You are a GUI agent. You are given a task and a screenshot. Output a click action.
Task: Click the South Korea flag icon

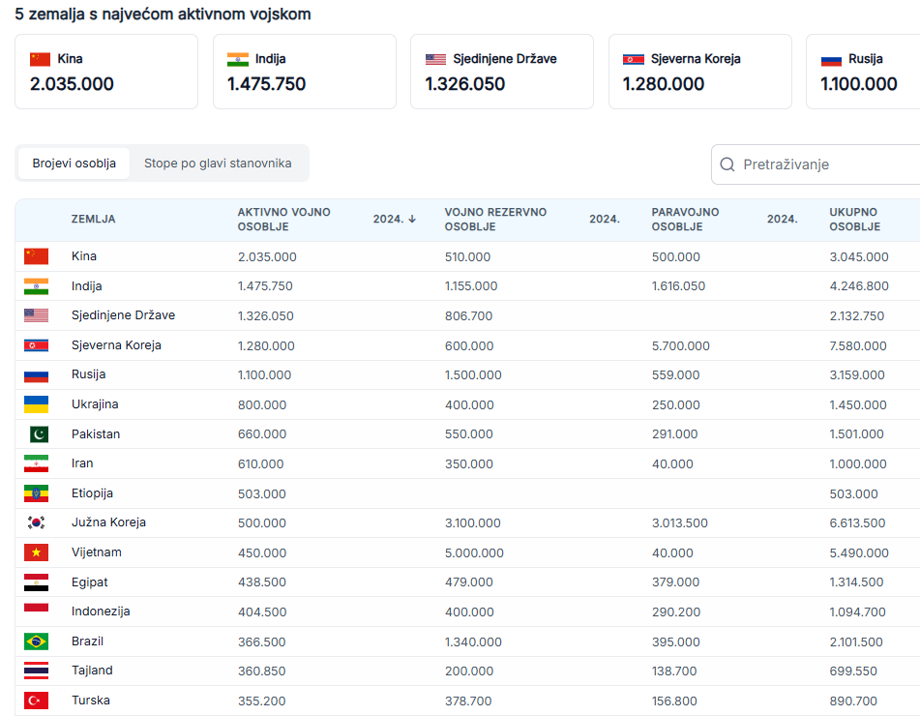pyautogui.click(x=36, y=522)
